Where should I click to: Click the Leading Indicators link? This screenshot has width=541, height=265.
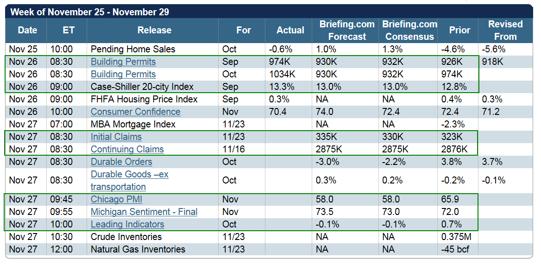(x=127, y=224)
